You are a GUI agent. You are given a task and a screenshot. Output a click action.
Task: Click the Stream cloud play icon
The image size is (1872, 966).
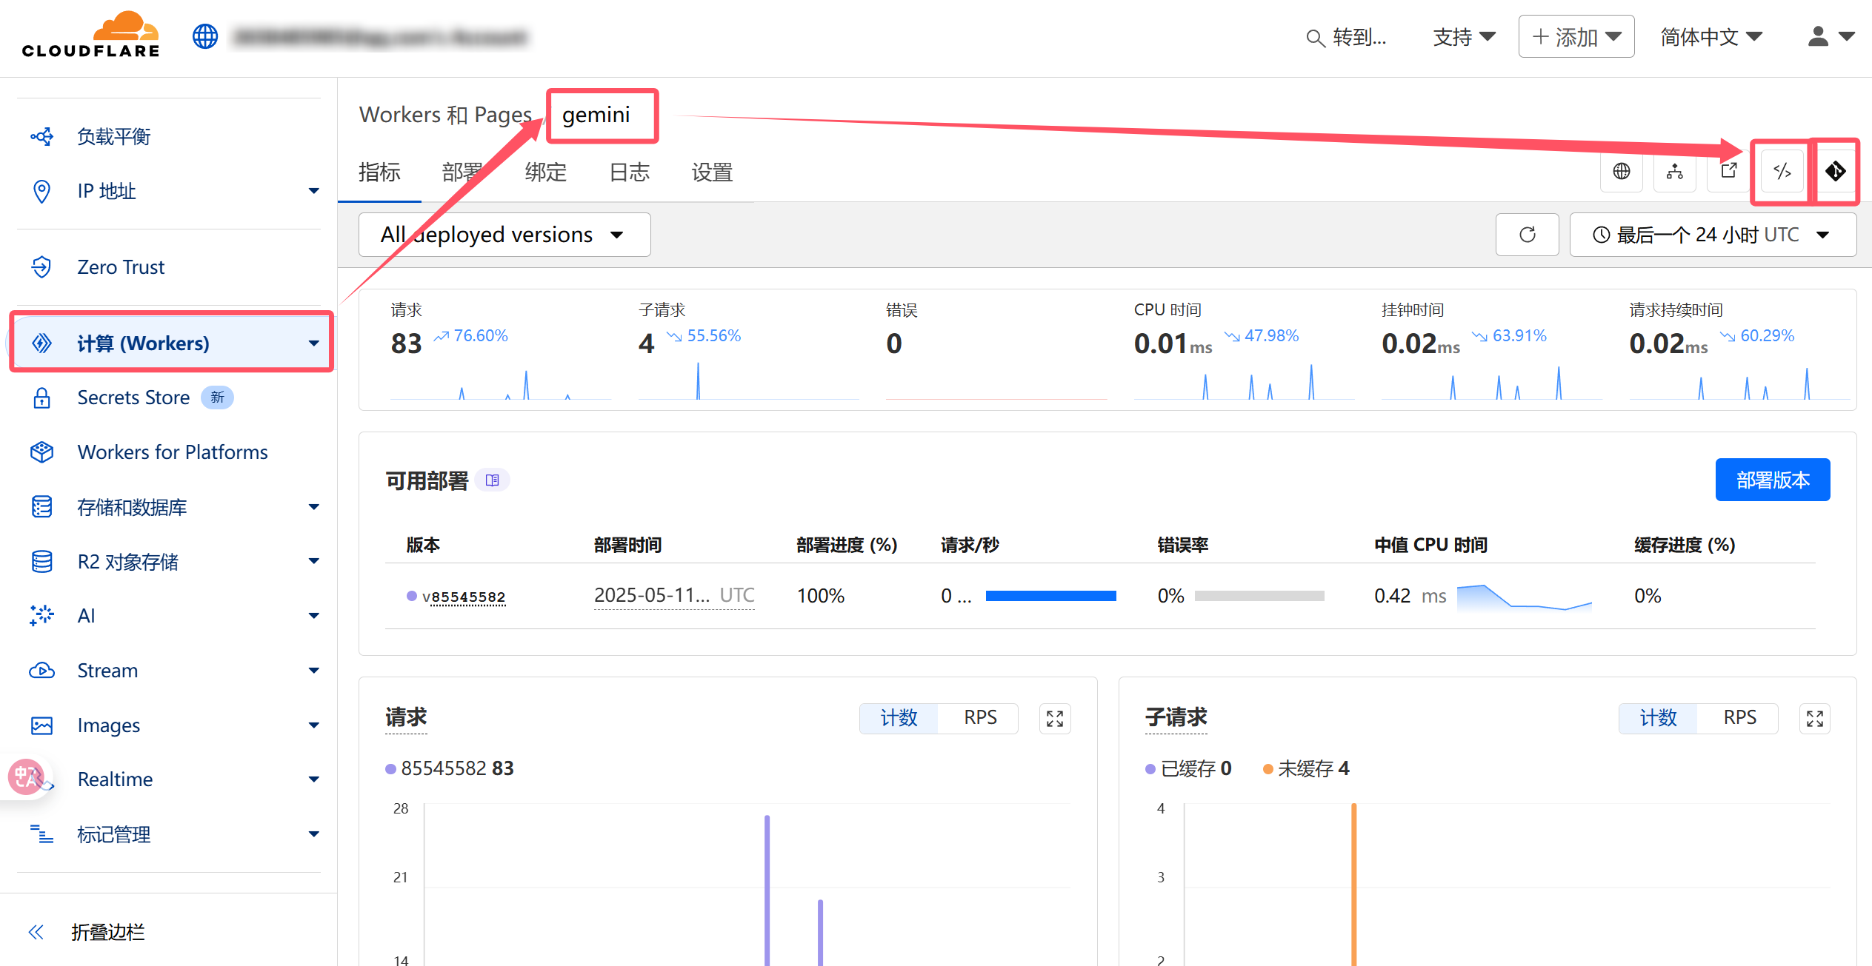tap(42, 670)
